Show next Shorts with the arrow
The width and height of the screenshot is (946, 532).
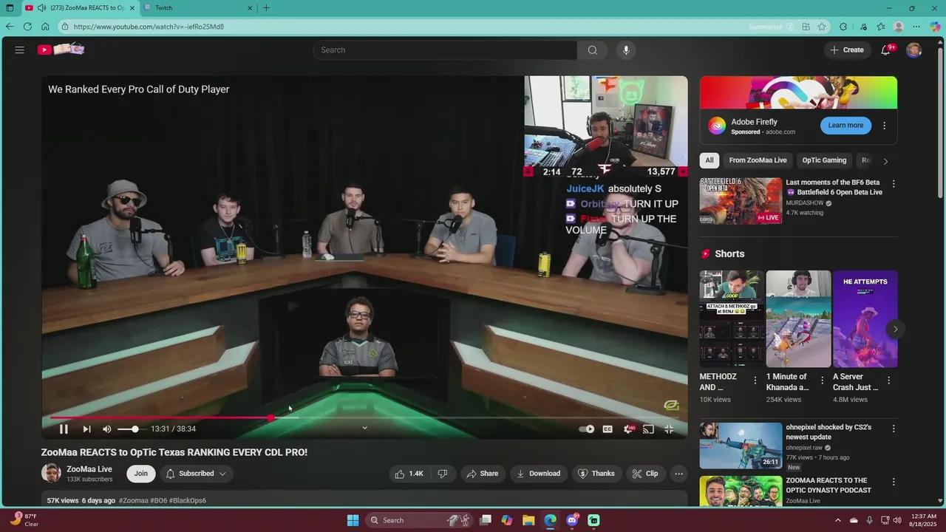tap(895, 330)
